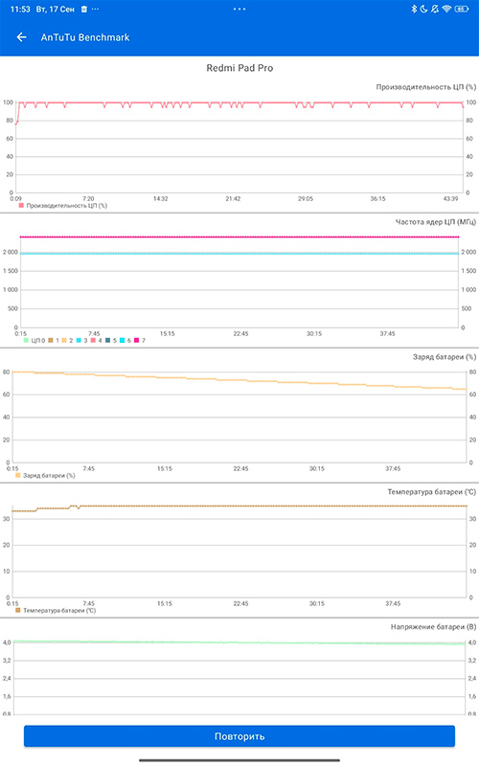479x766 pixels.
Task: Toggle the ЦП 0 legend swatch
Action: pyautogui.click(x=27, y=341)
